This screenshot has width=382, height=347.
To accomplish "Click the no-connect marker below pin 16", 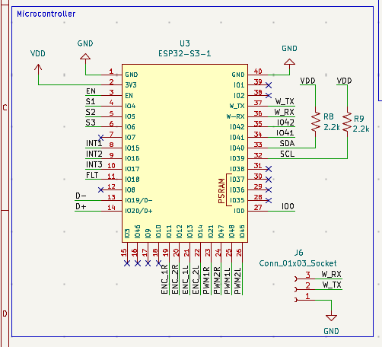I will [x=138, y=263].
